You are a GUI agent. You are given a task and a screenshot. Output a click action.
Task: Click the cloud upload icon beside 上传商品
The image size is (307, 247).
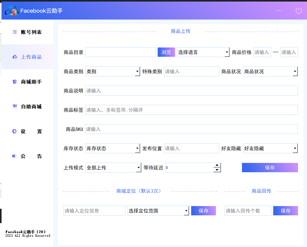point(15,57)
